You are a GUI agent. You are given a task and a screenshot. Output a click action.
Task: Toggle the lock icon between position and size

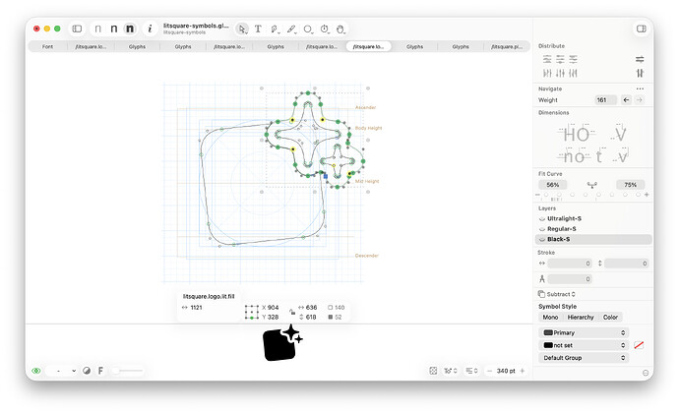pyautogui.click(x=292, y=312)
